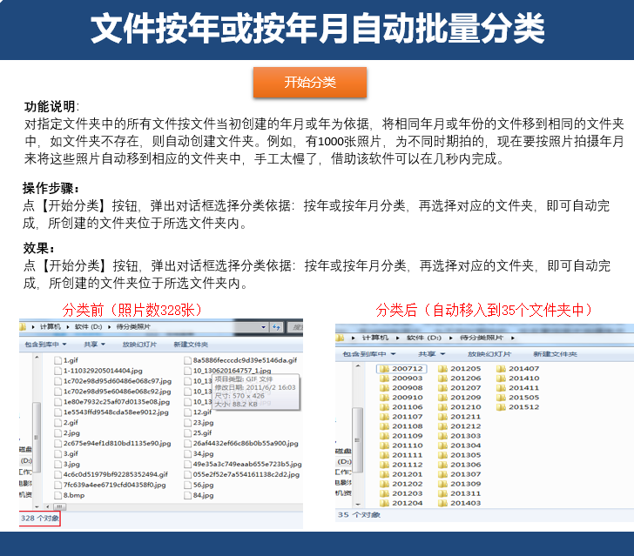The width and height of the screenshot is (634, 556).
Task: Expand arrow after 待分类照片 in 分类后 breadcrumb
Action: [513, 338]
